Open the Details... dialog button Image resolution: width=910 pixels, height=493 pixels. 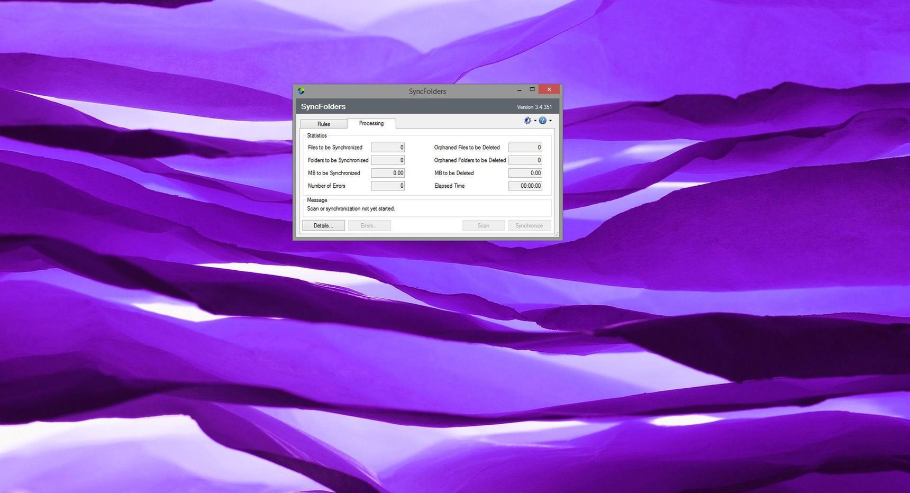pos(324,225)
